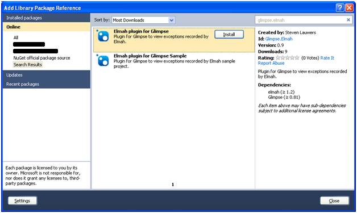Install the Elmah plugin for Glimpse
The height and width of the screenshot is (213, 357).
229,34
